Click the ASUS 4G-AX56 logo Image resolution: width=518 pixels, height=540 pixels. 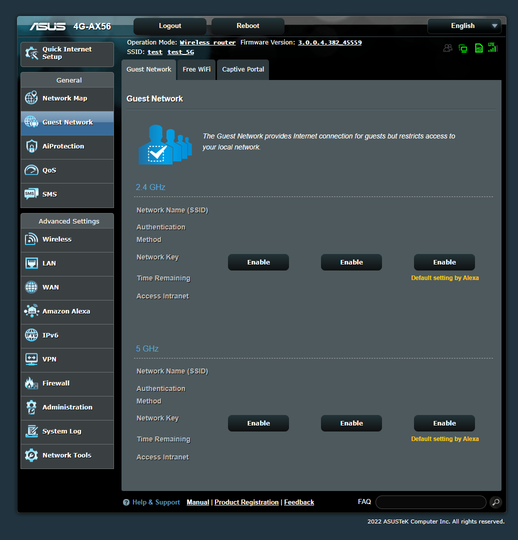pyautogui.click(x=70, y=26)
